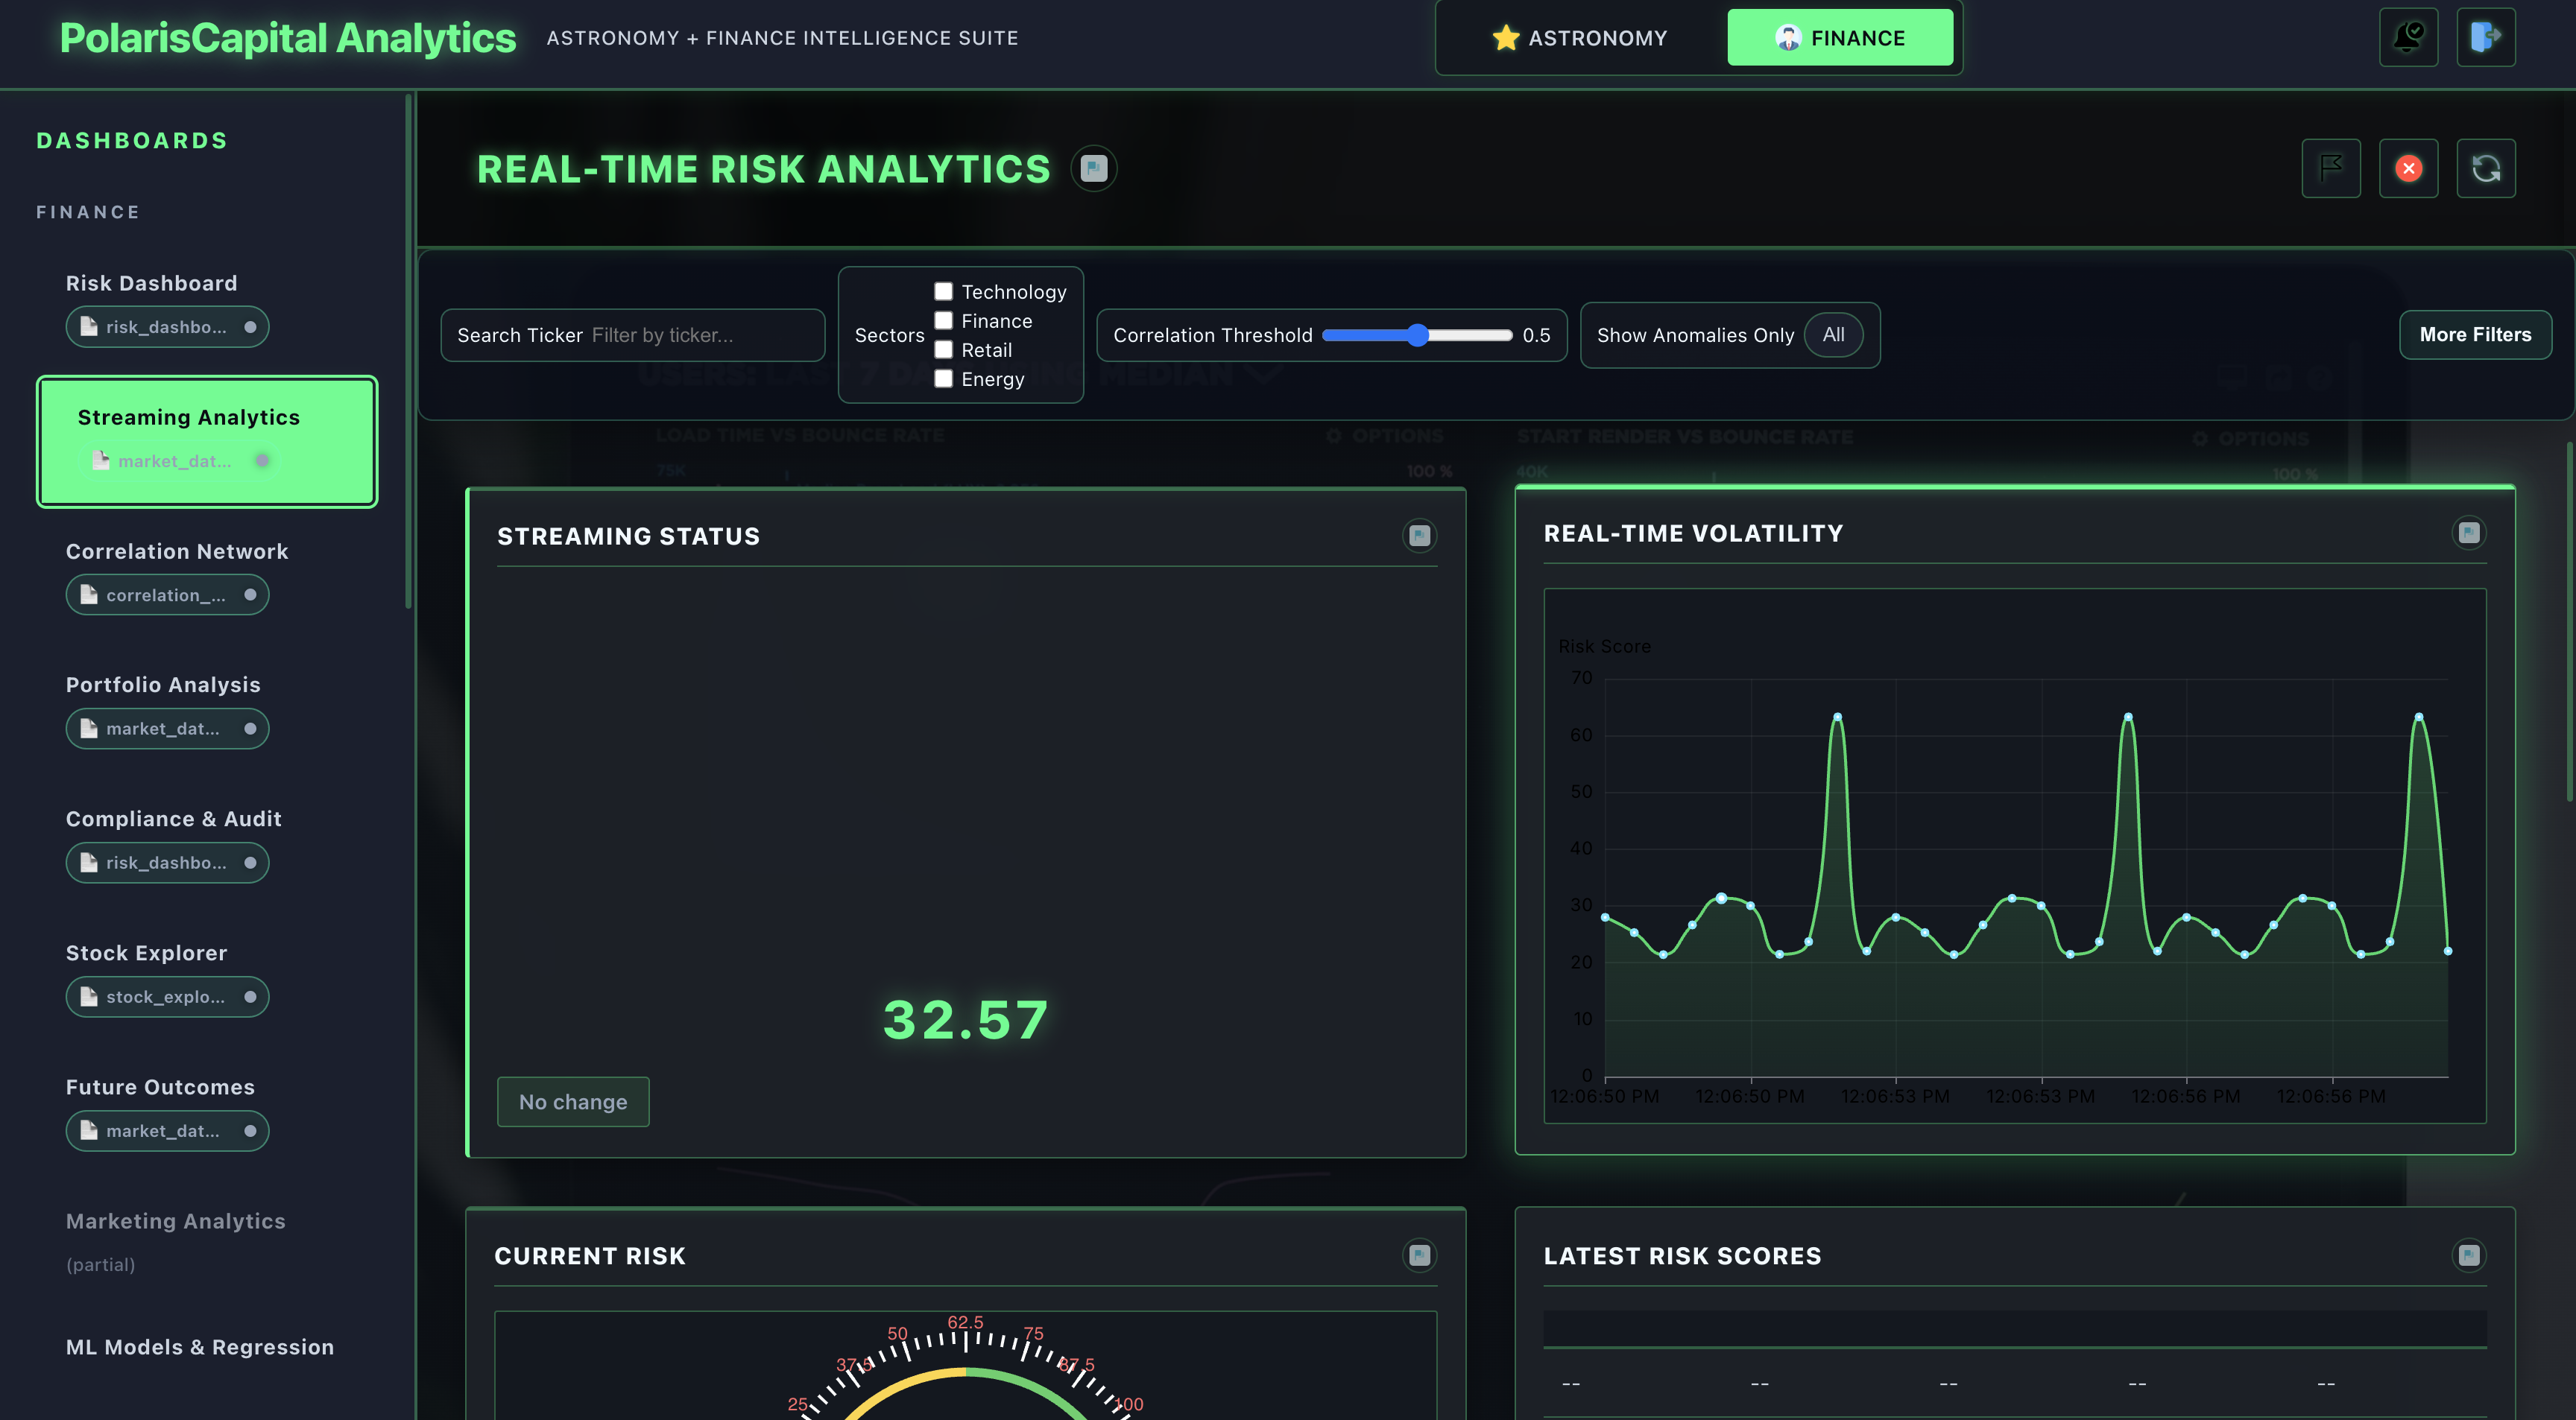This screenshot has height=1420, width=2576.
Task: Click the red X stop icon
Action: click(x=2408, y=168)
